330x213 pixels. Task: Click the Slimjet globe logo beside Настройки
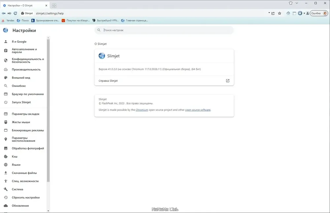pyautogui.click(x=6, y=30)
